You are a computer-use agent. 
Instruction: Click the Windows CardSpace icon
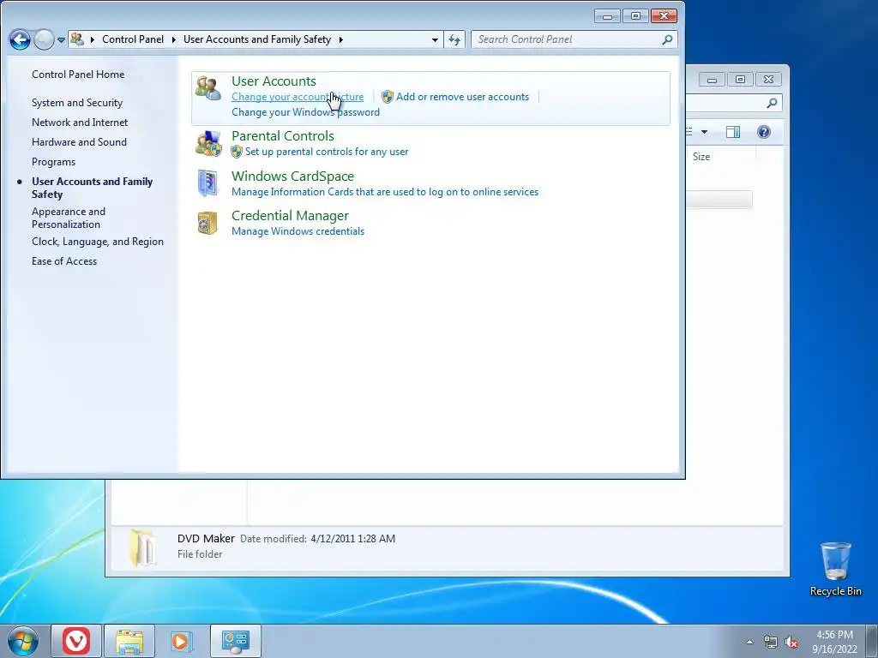(x=207, y=183)
